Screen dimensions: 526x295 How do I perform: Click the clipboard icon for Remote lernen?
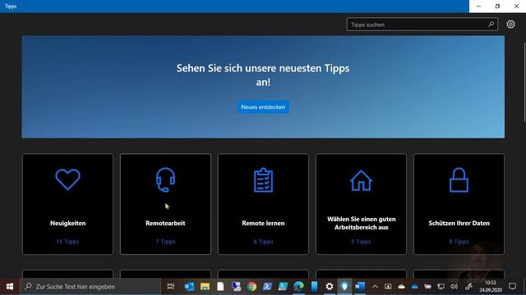pos(263,180)
